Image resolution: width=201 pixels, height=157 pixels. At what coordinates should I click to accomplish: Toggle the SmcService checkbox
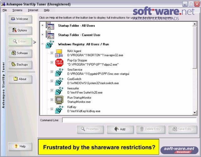click(52, 72)
